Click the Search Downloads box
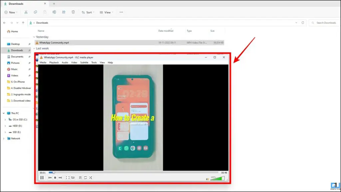Viewport: 341px width, 192px height. 324,23
